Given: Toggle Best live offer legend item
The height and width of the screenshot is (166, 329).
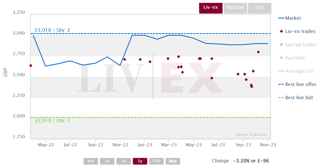Looking at the screenshot, I should coord(297,84).
